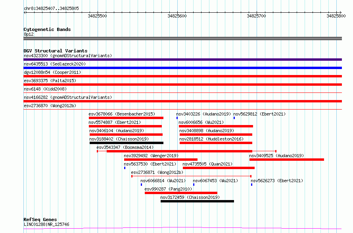The height and width of the screenshot is (233, 353).
Task: Click the small blue nsv3403226 marker
Action: tap(177, 118)
